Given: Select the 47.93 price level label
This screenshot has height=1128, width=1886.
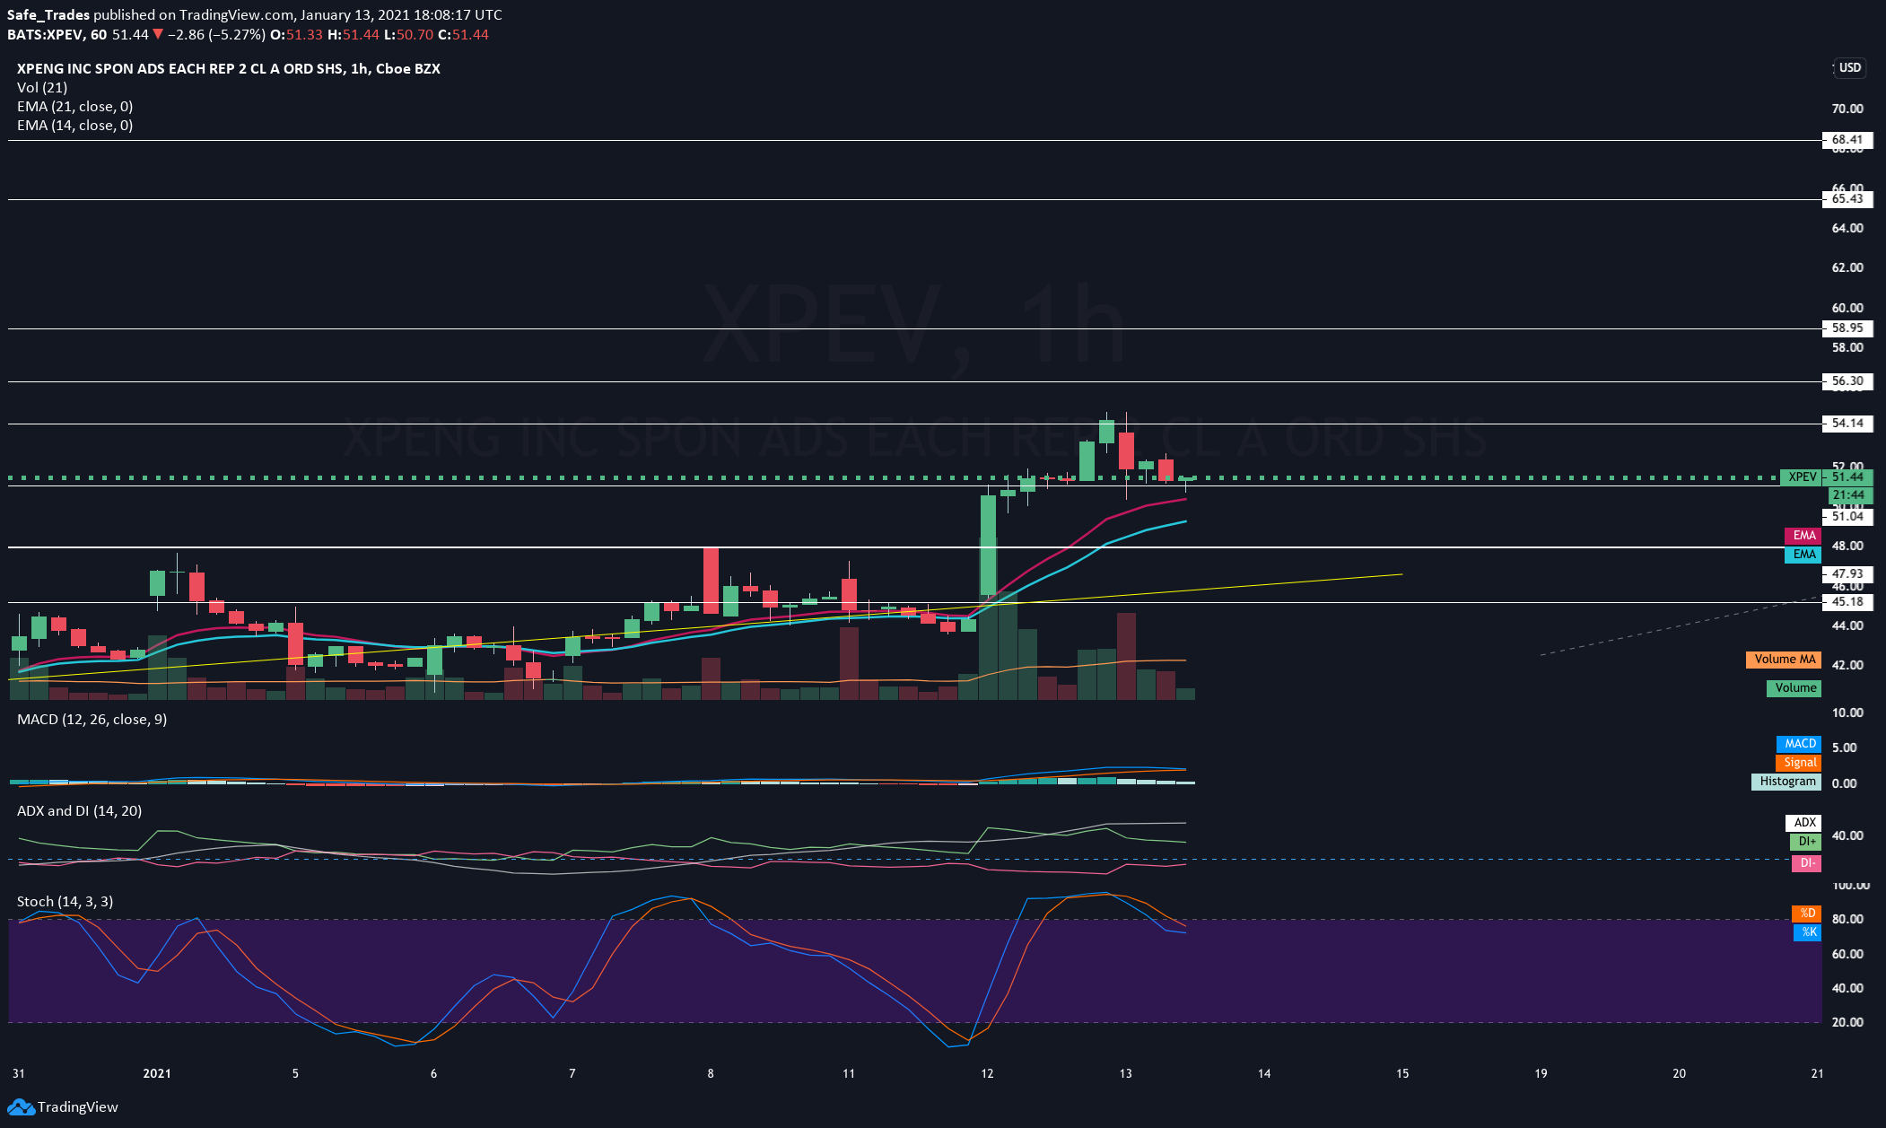Looking at the screenshot, I should 1847,574.
